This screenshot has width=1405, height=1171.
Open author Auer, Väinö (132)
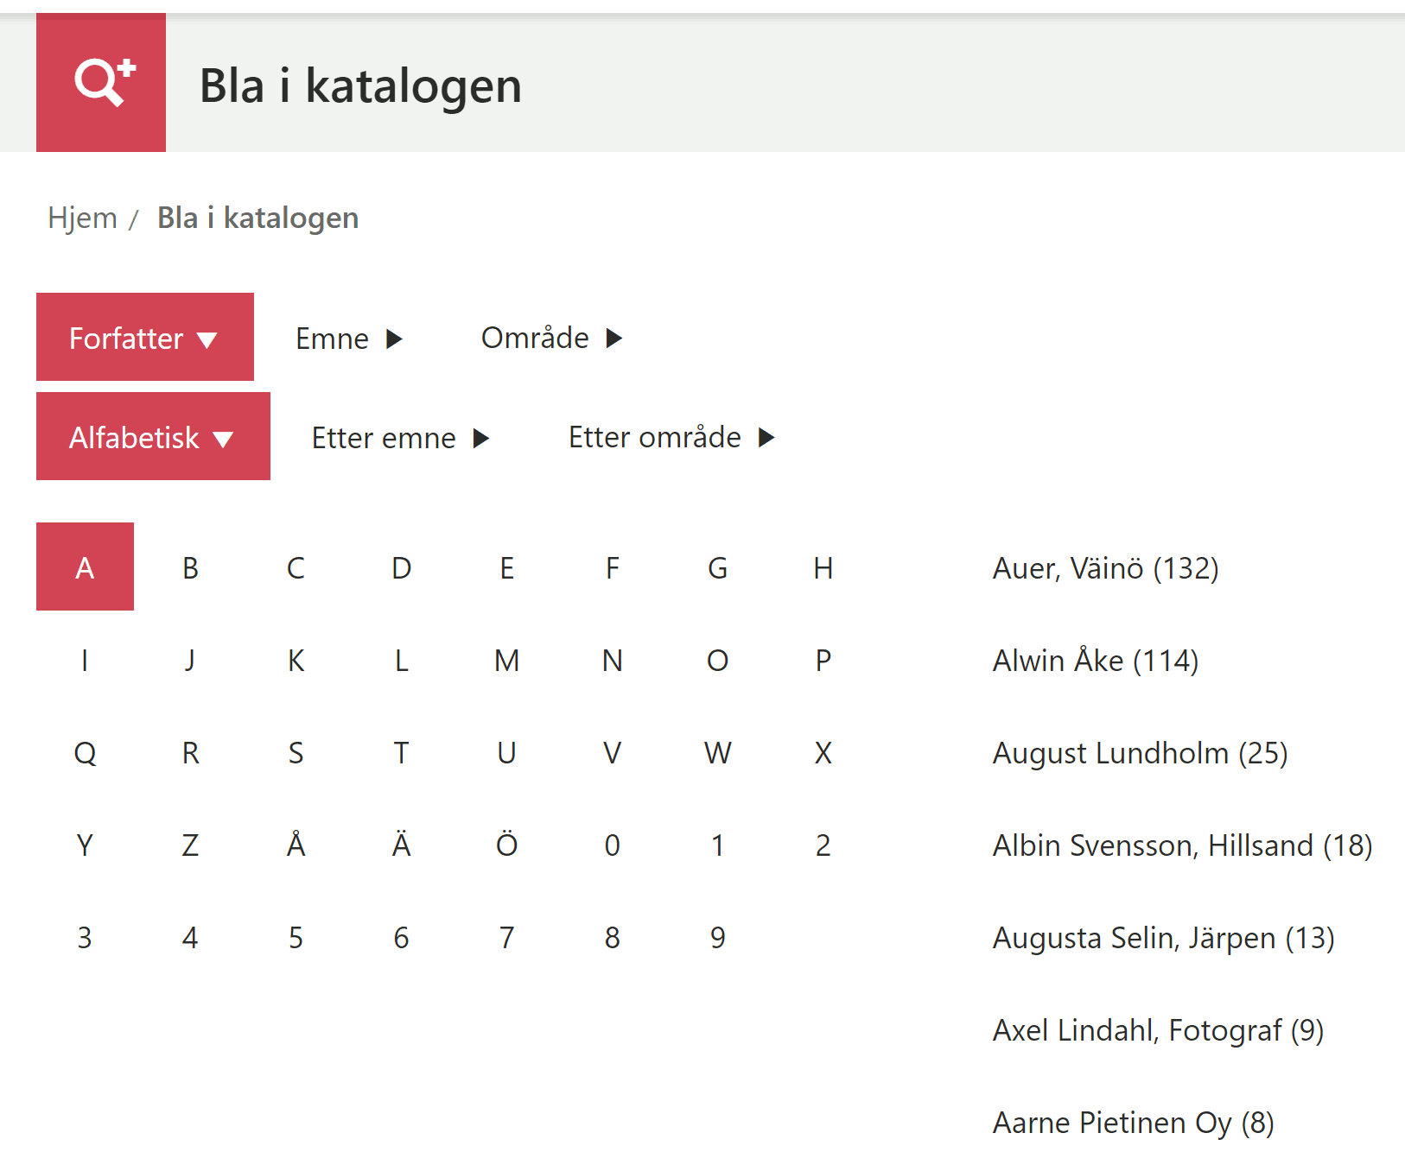(x=1105, y=568)
